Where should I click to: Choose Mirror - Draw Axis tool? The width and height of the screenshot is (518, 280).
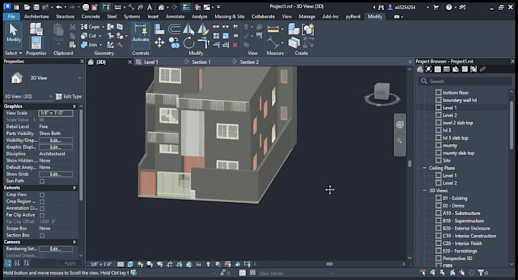(x=203, y=29)
